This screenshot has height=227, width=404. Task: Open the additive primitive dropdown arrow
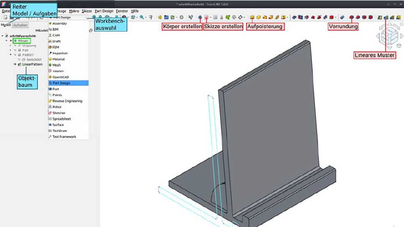[288, 17]
